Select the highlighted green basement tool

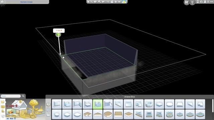[x=98, y=104]
